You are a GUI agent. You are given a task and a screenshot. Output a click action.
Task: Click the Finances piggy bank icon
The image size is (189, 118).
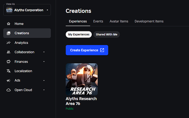click(8, 61)
